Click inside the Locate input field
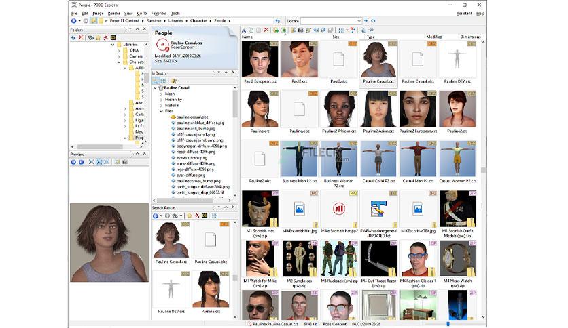The width and height of the screenshot is (568, 328). 328,21
